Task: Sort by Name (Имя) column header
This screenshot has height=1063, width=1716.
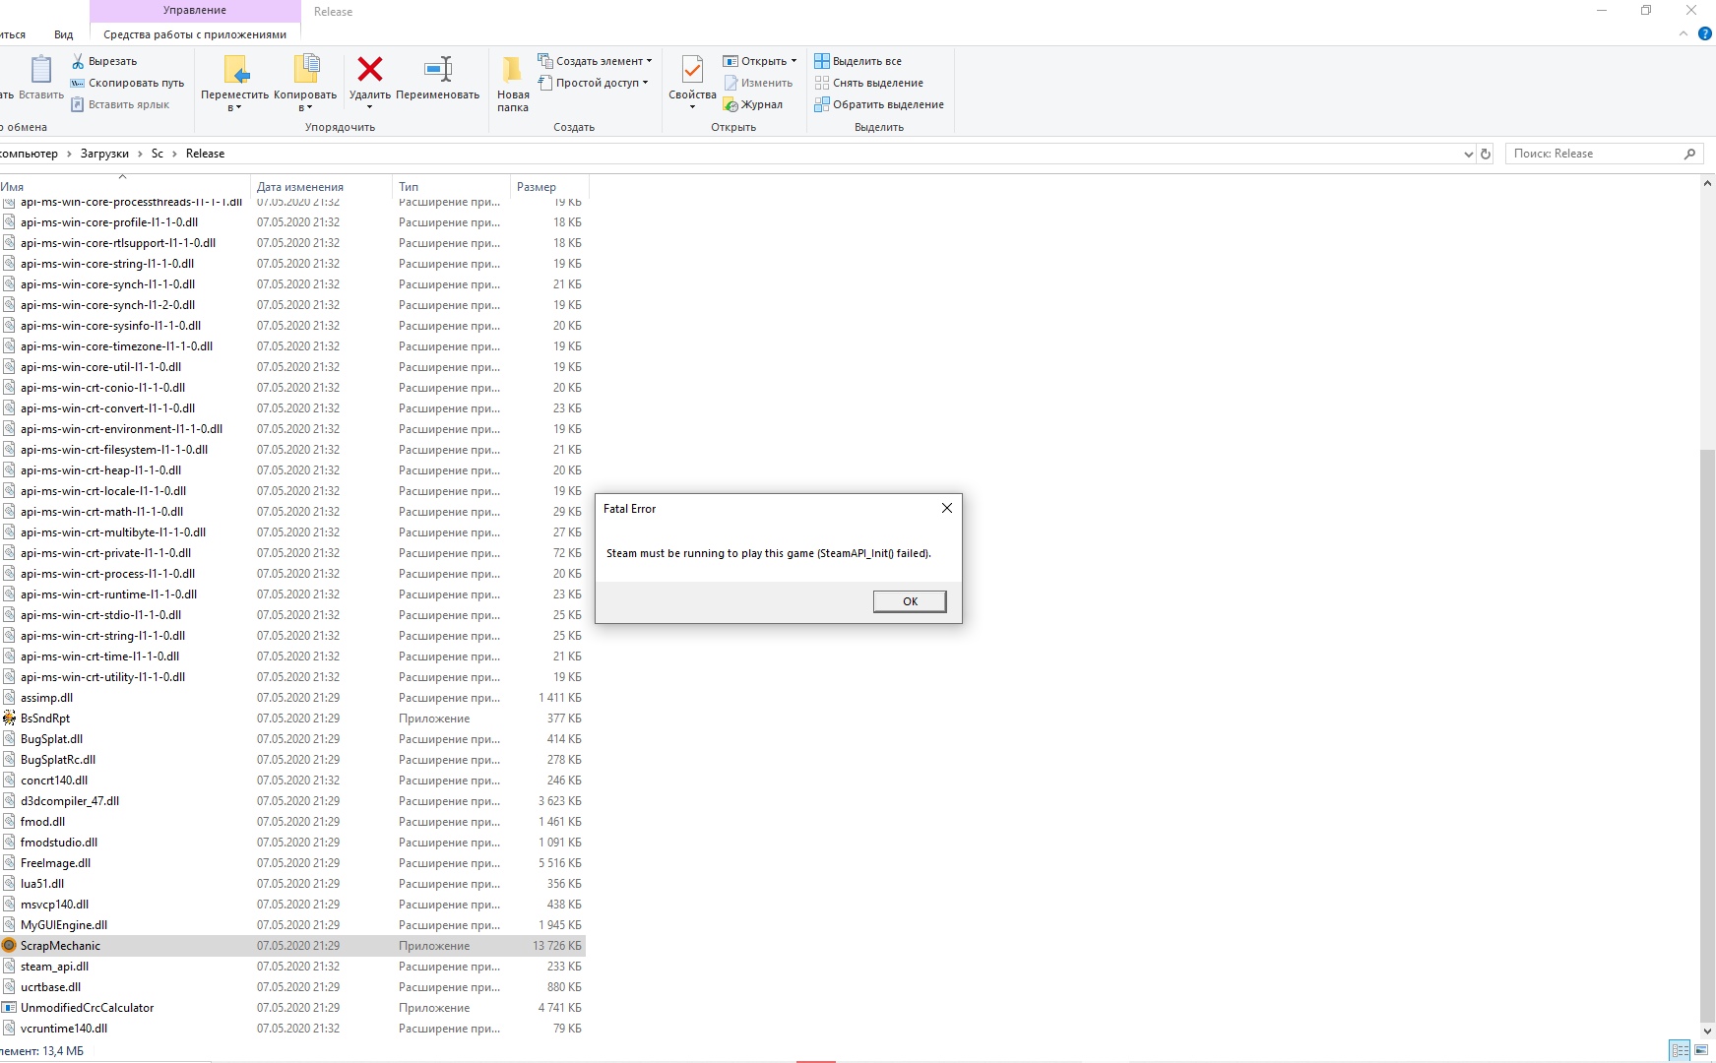Action: click(123, 186)
